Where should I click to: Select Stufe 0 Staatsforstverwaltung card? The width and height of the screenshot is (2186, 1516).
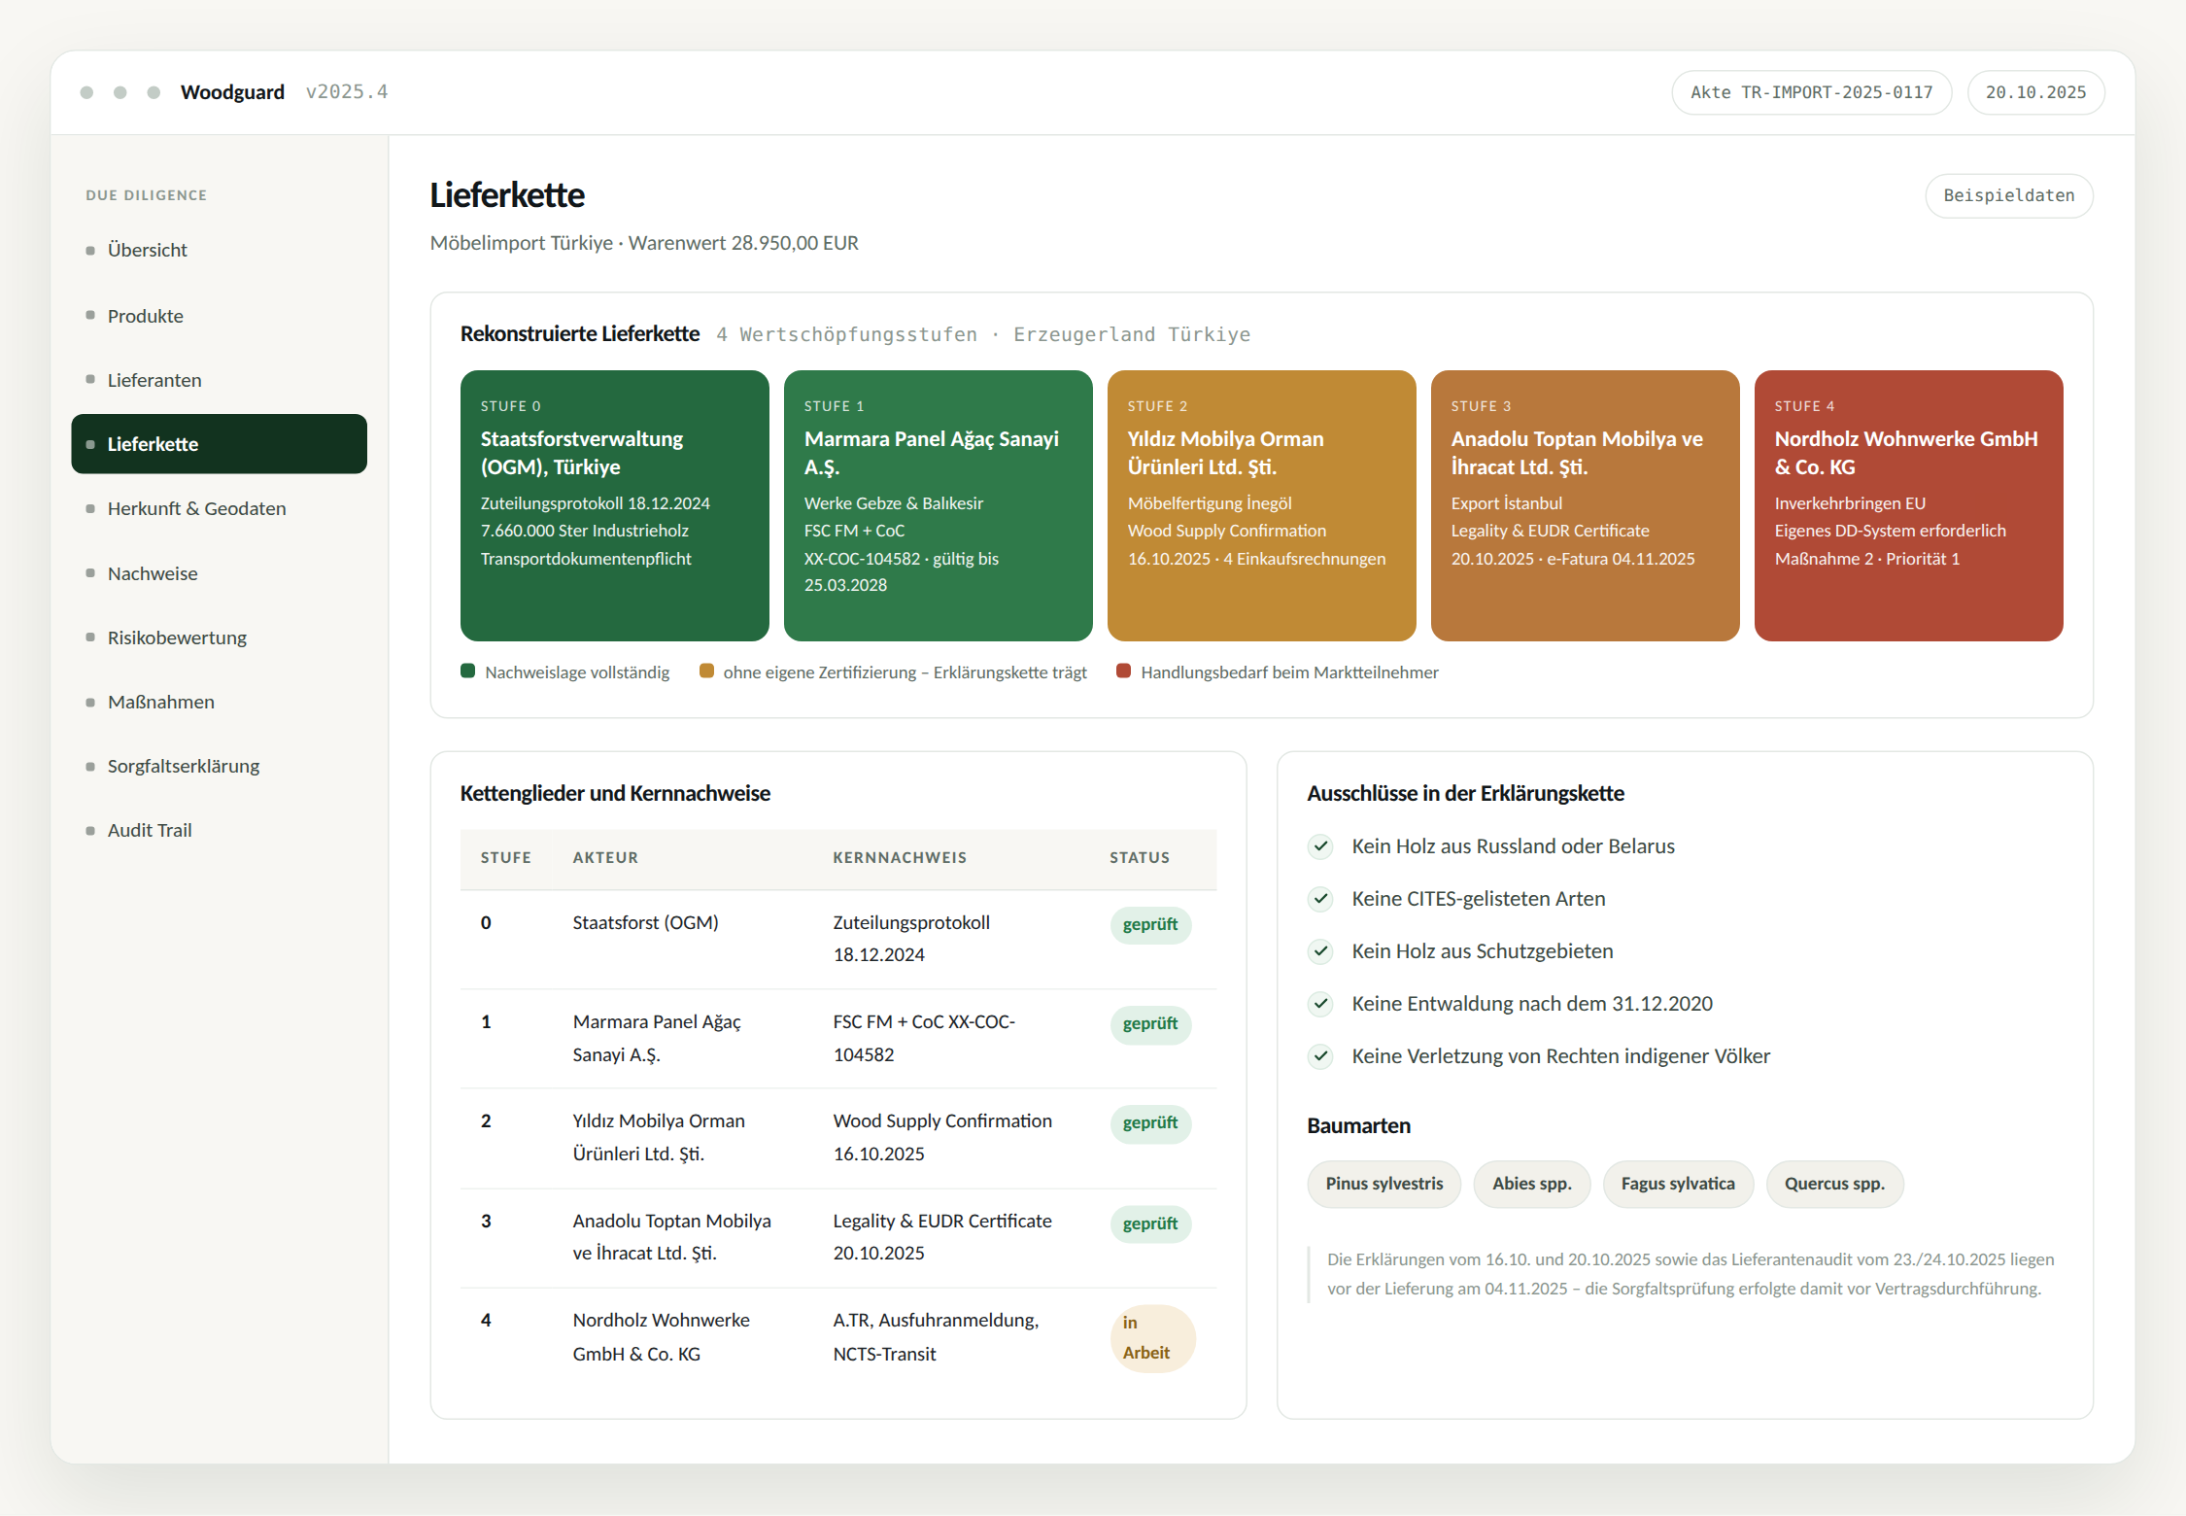pos(614,505)
